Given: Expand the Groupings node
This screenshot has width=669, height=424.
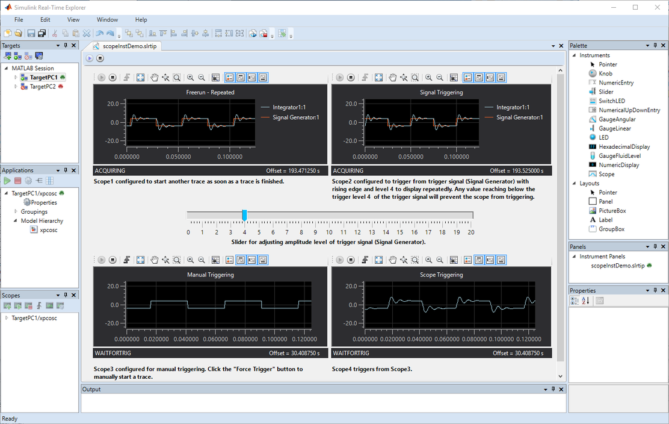Looking at the screenshot, I should click(16, 211).
